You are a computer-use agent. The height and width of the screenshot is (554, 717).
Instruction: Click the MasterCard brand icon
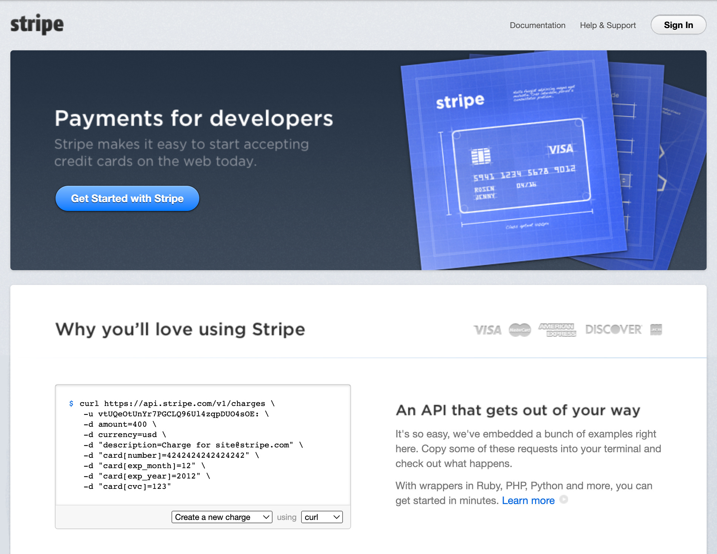[x=520, y=330]
